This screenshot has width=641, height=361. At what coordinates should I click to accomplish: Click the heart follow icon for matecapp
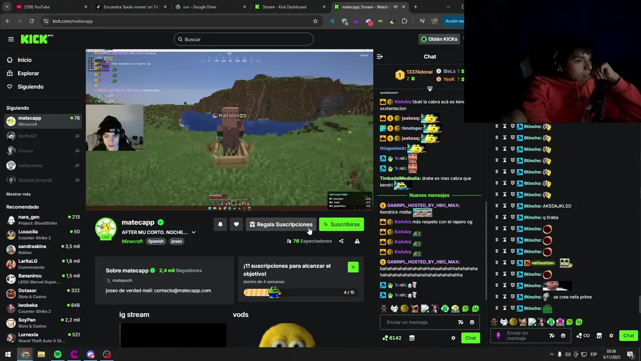pyautogui.click(x=236, y=225)
